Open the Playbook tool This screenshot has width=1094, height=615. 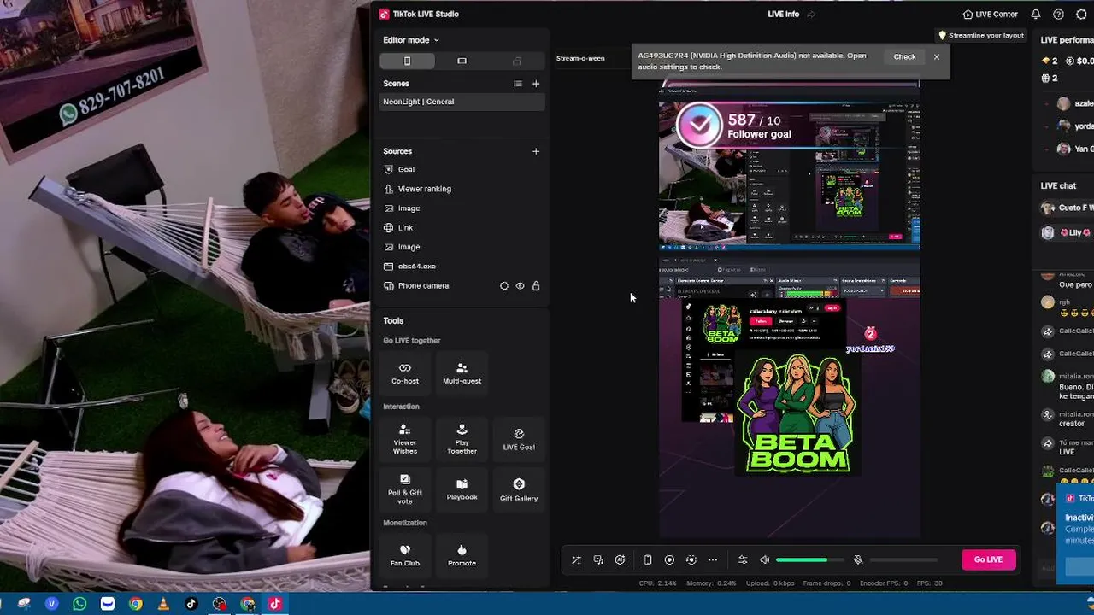pyautogui.click(x=462, y=489)
